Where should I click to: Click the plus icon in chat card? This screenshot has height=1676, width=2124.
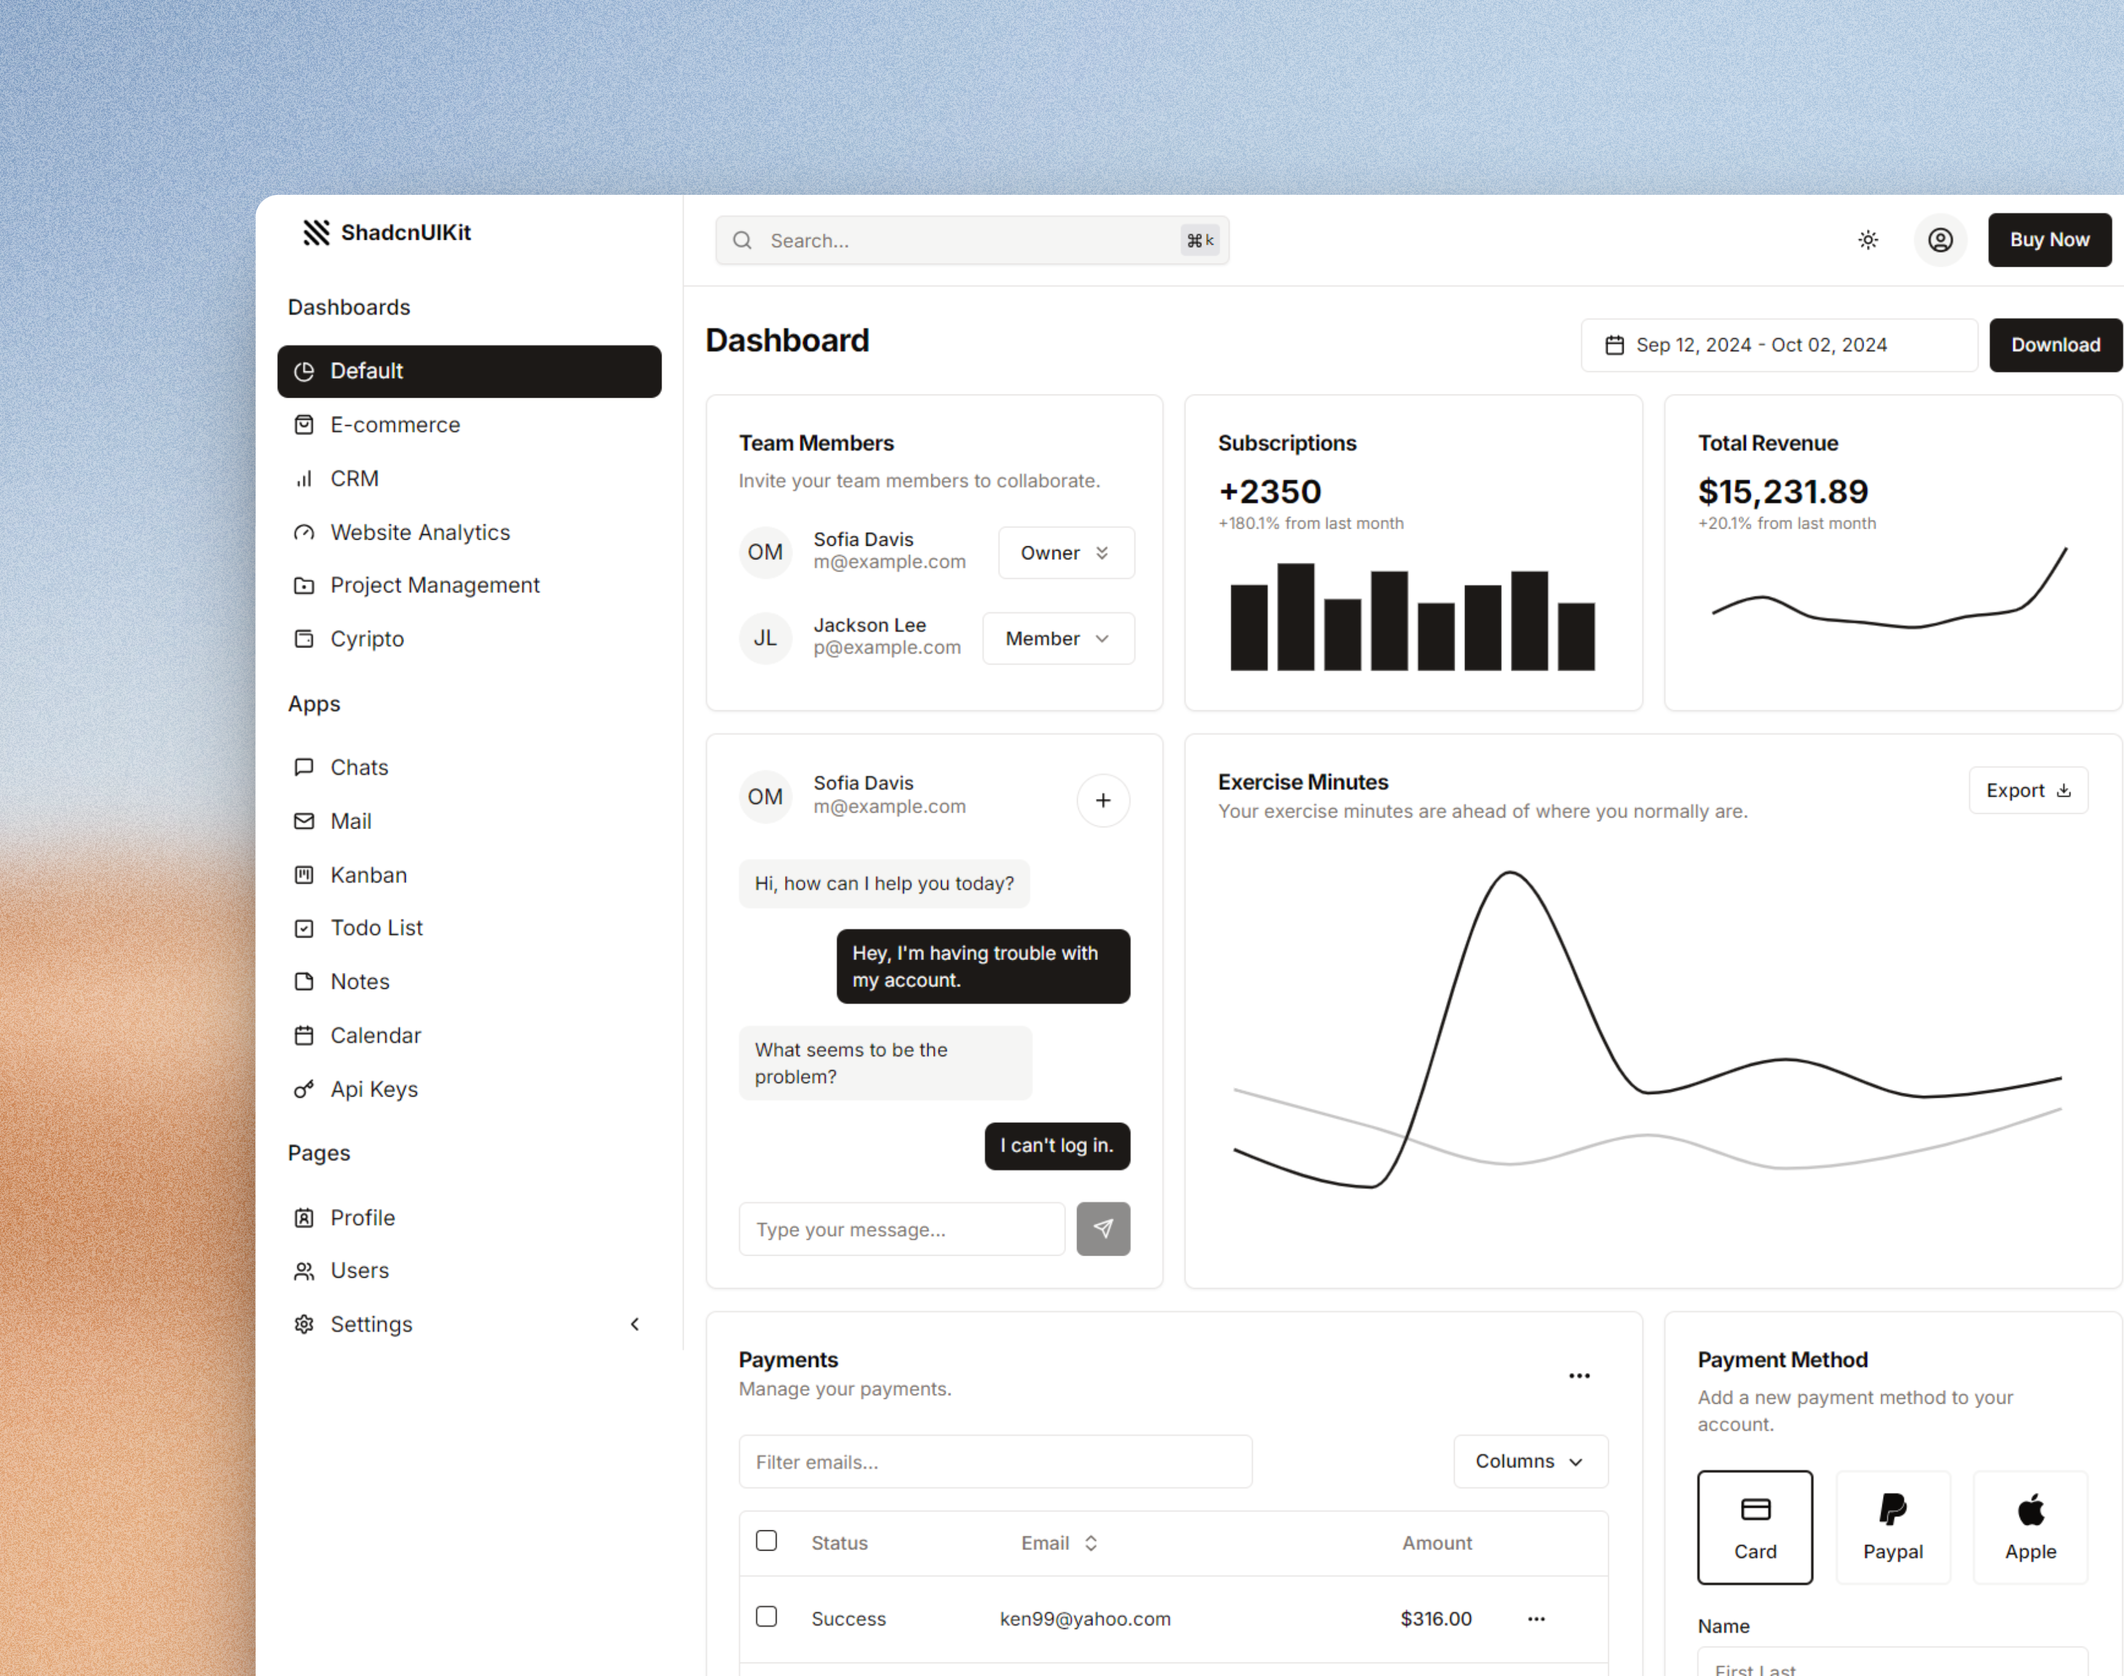click(1103, 801)
